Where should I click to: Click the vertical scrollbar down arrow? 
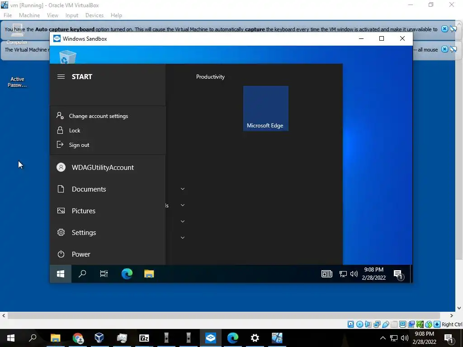pyautogui.click(x=459, y=308)
